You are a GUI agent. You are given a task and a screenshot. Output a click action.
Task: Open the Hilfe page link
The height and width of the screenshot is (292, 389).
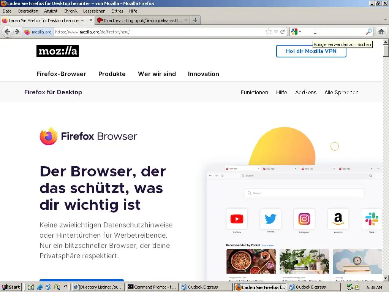click(281, 92)
